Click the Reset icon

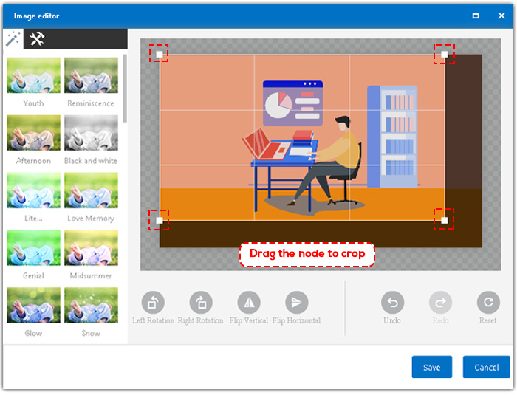pyautogui.click(x=488, y=303)
